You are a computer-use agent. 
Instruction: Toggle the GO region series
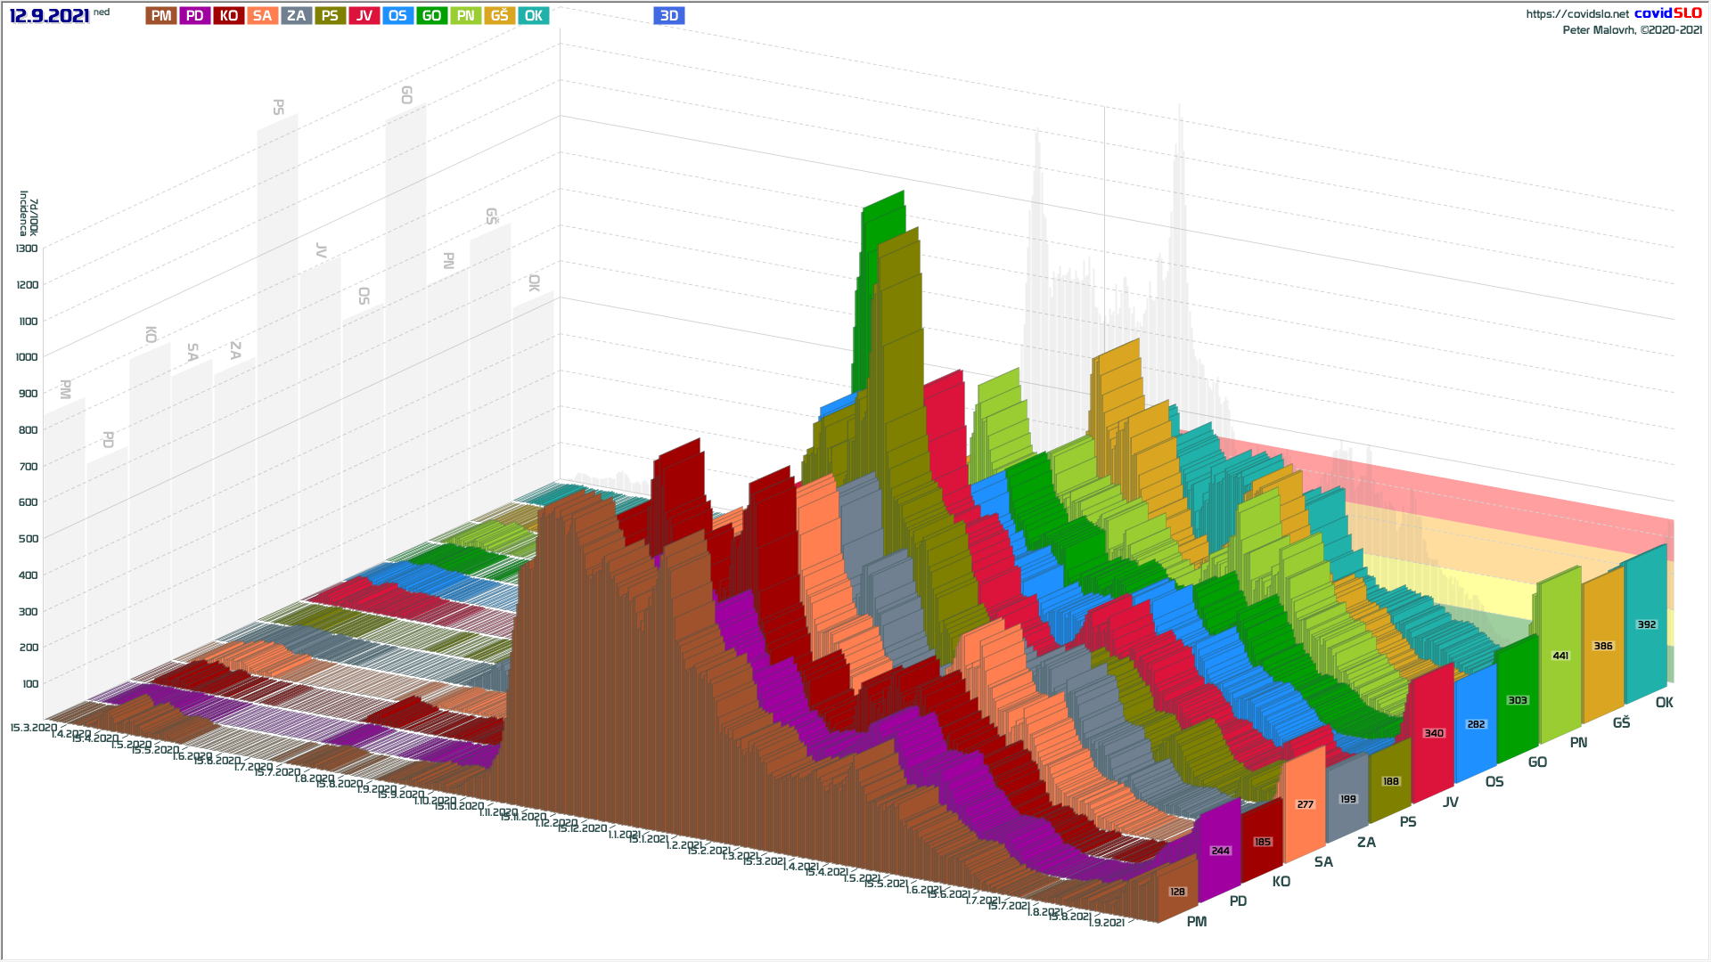(432, 15)
